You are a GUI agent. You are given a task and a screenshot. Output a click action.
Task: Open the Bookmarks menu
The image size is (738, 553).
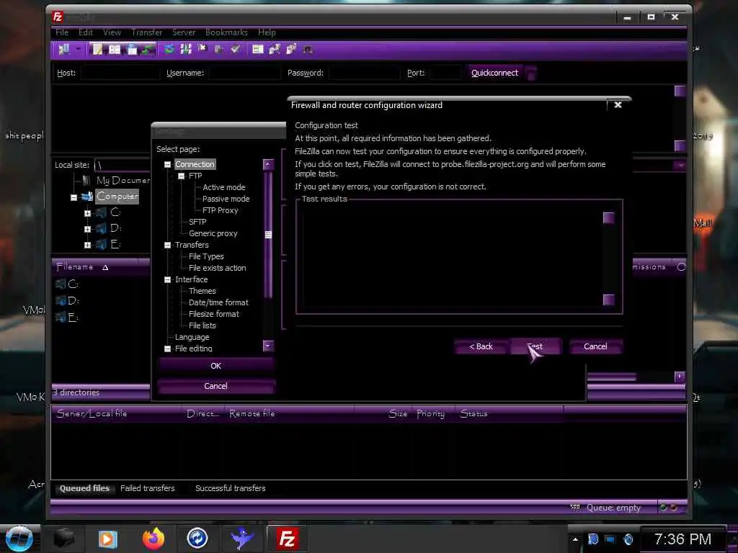tap(226, 32)
